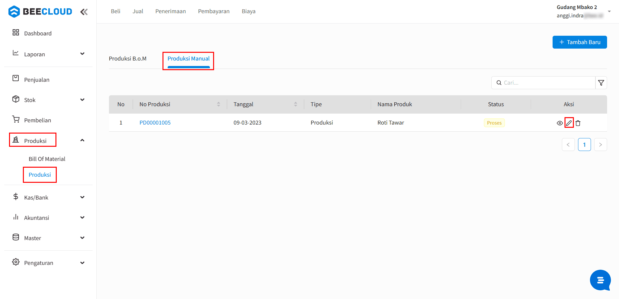Select the Jual top menu item

(x=138, y=11)
